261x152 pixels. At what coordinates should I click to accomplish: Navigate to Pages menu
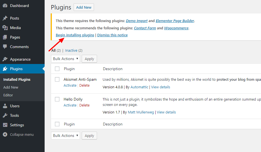(22, 37)
